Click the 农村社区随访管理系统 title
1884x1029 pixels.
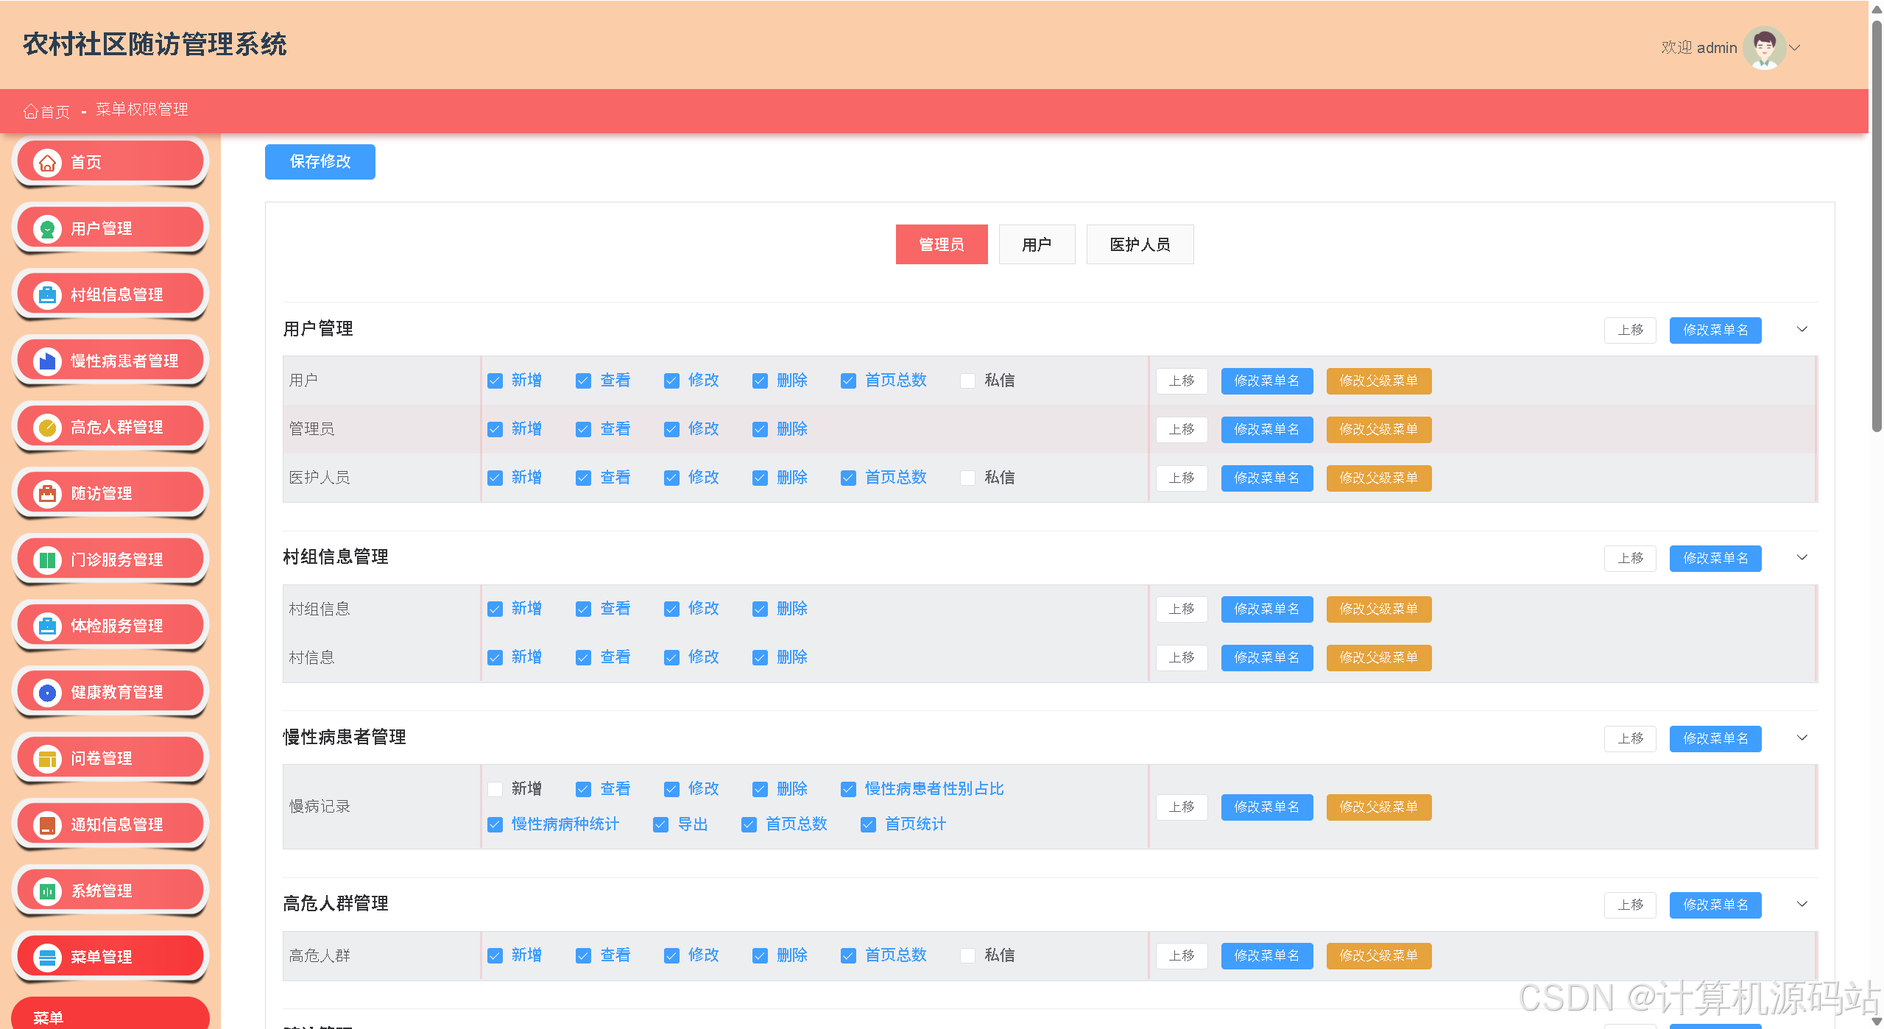(x=155, y=45)
